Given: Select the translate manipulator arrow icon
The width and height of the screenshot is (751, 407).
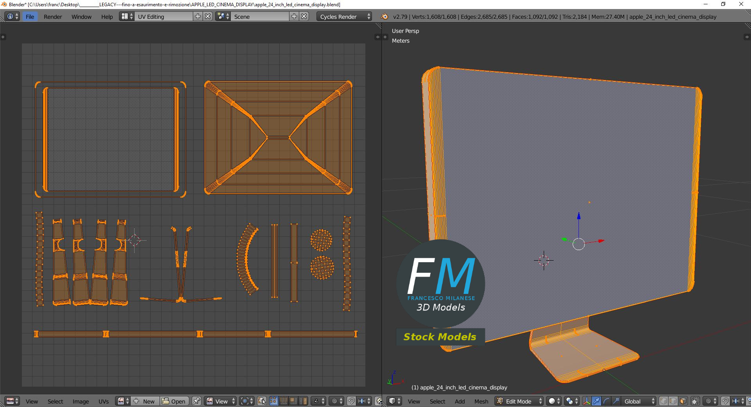Looking at the screenshot, I should [596, 401].
